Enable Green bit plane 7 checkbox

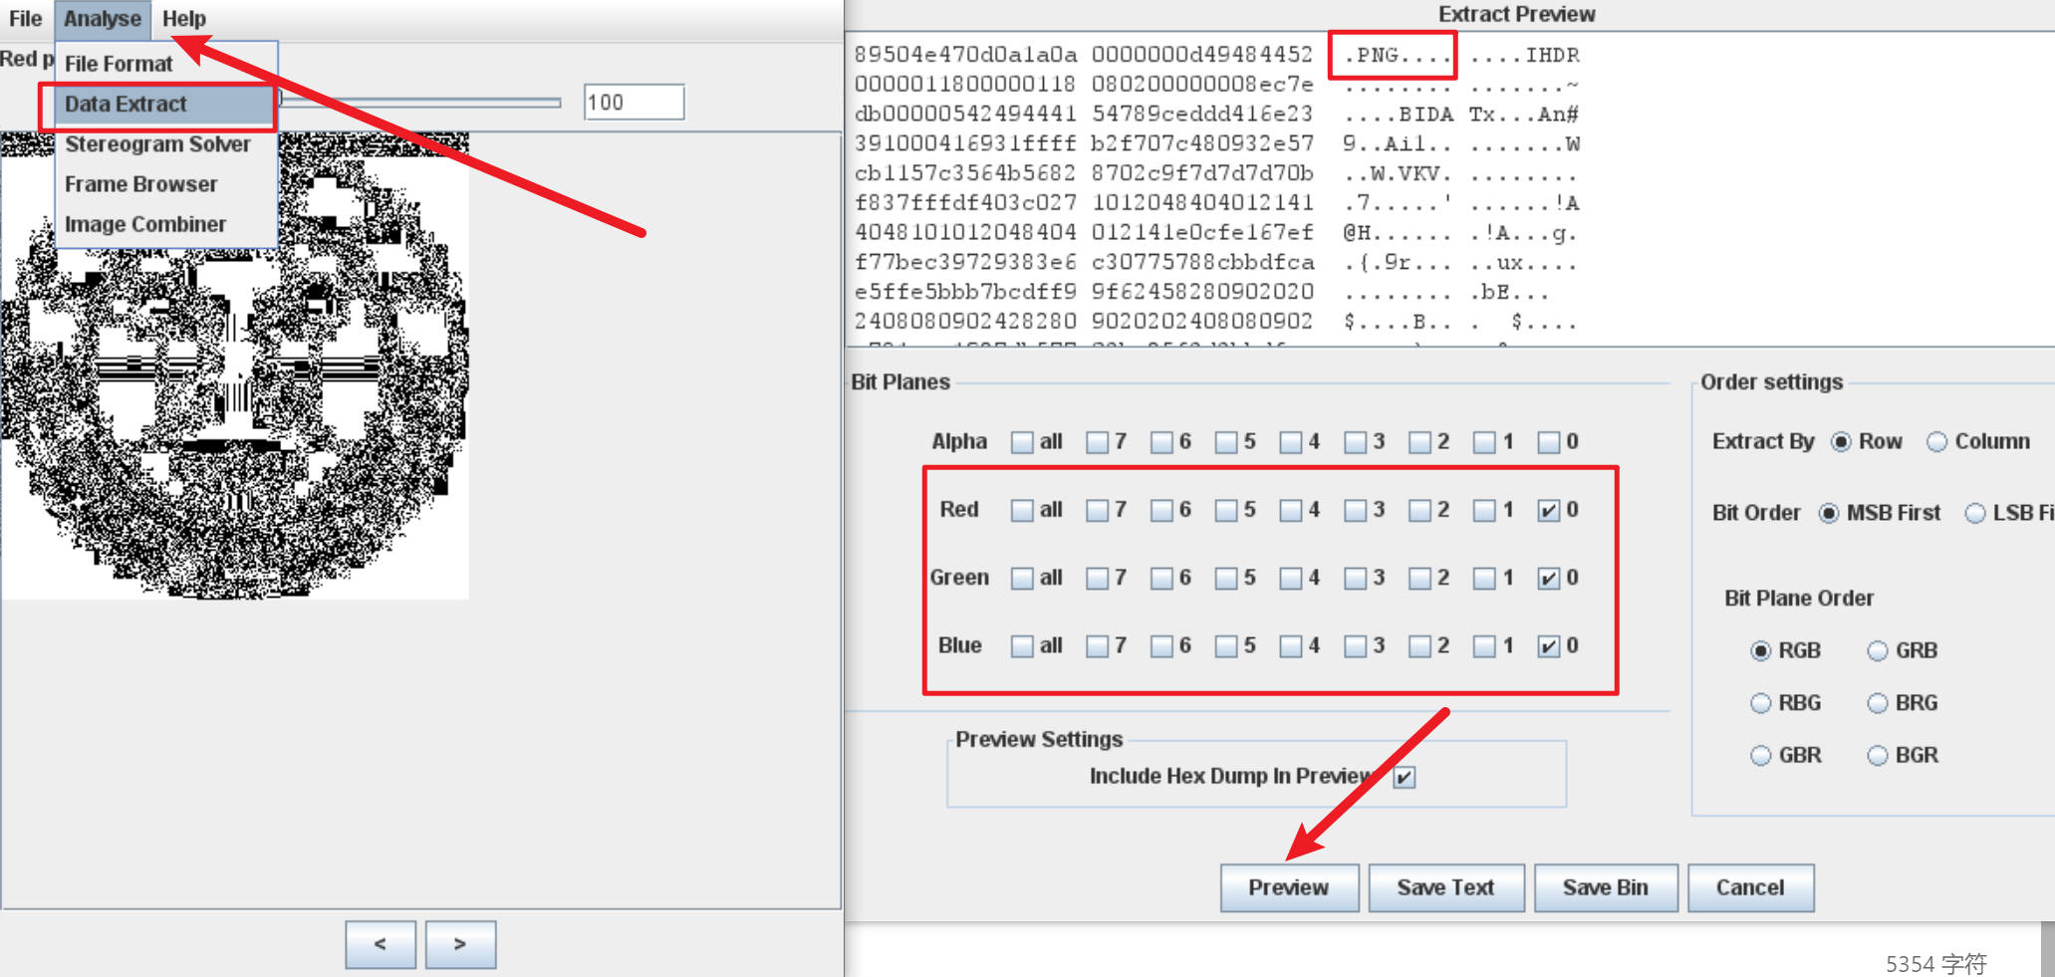(x=1097, y=579)
